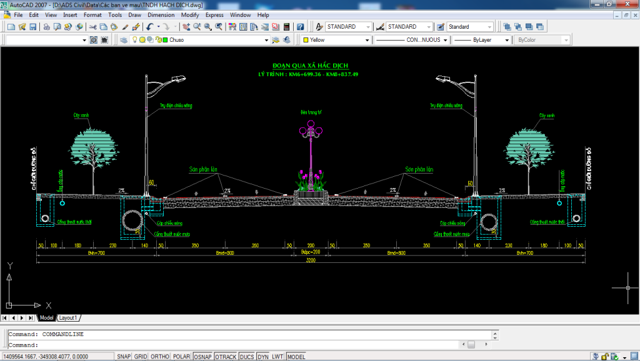The image size is (640, 361).
Task: Expand the ByLayer lineweight dropdown
Action: click(x=506, y=40)
